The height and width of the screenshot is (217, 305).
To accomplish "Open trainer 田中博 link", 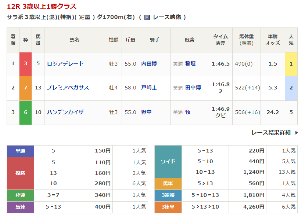I will coord(193,88).
